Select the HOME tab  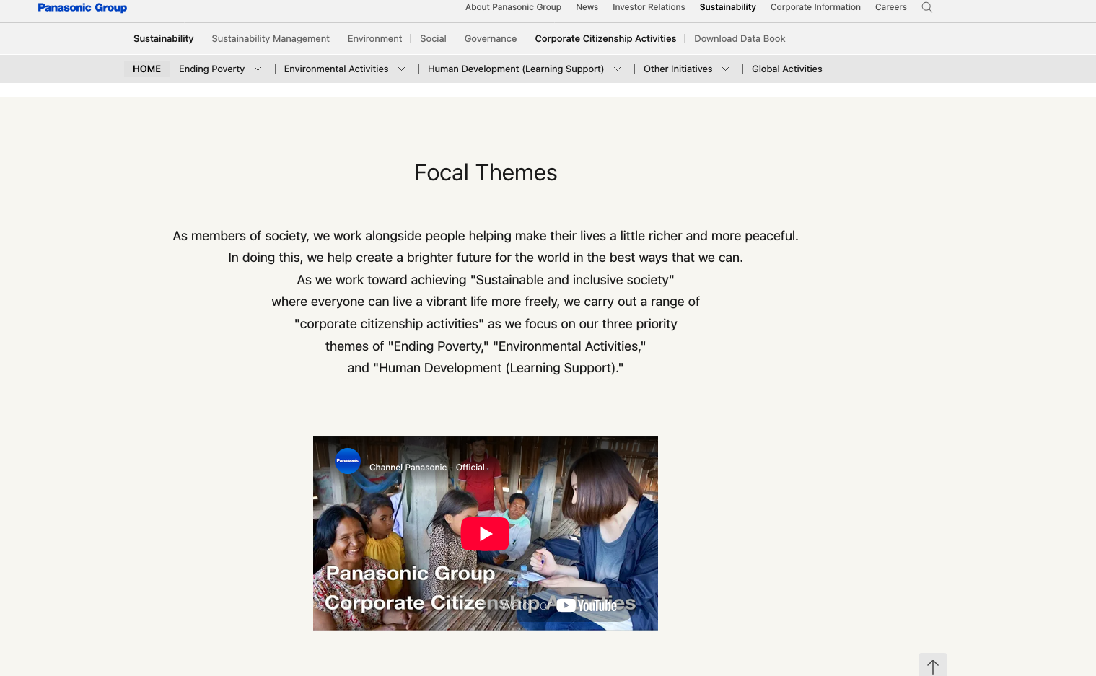point(147,69)
